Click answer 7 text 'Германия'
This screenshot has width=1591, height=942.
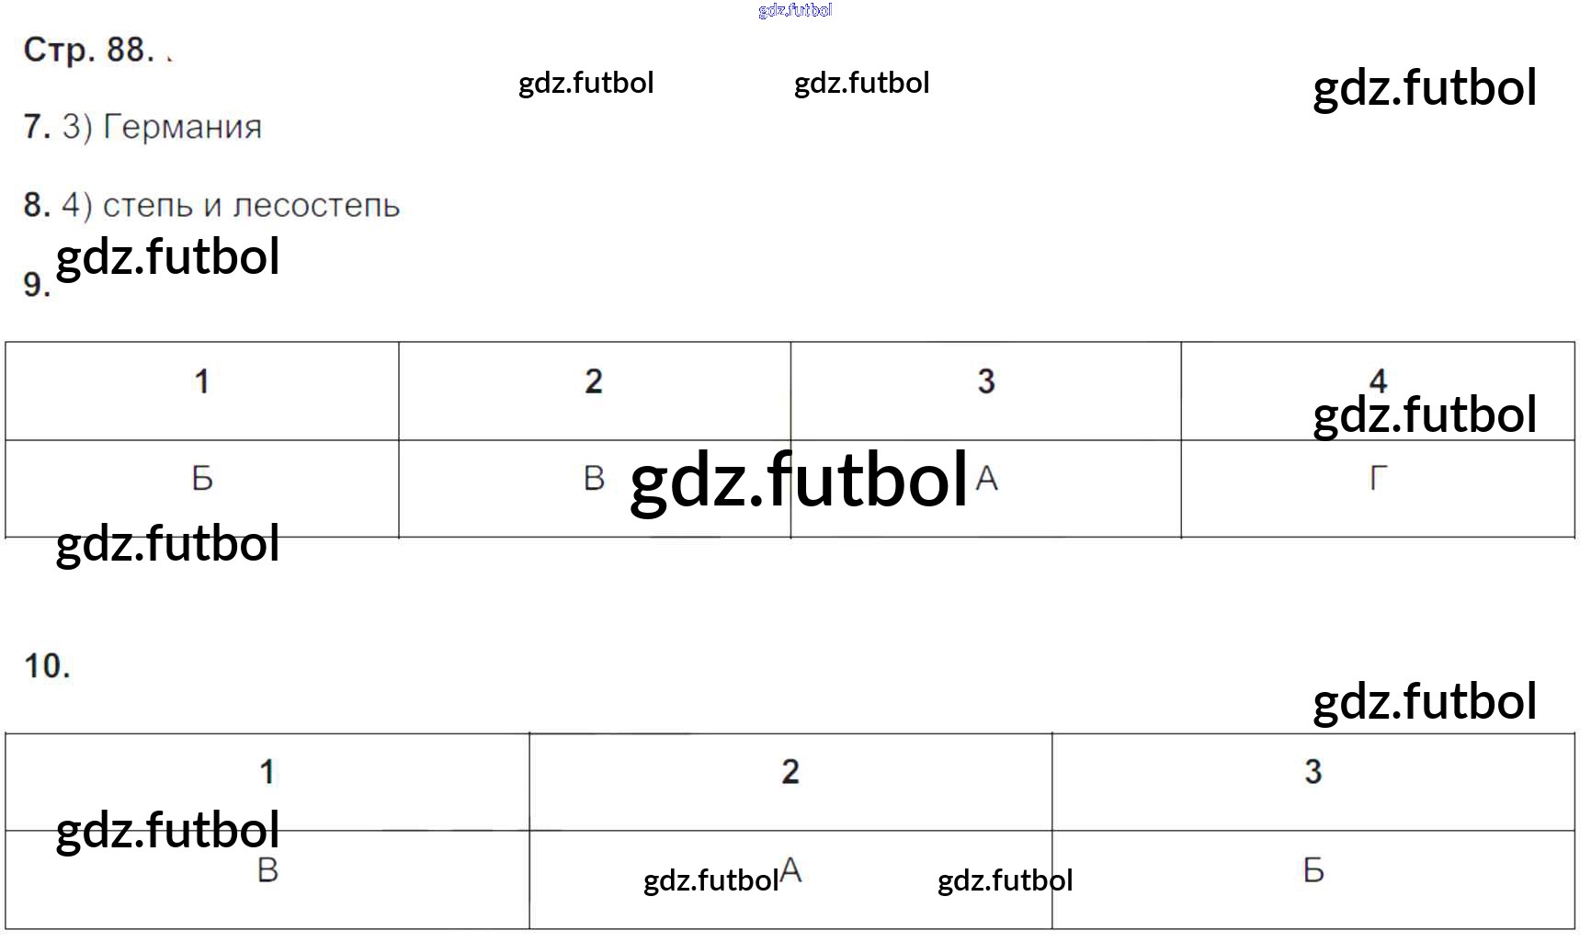[182, 127]
